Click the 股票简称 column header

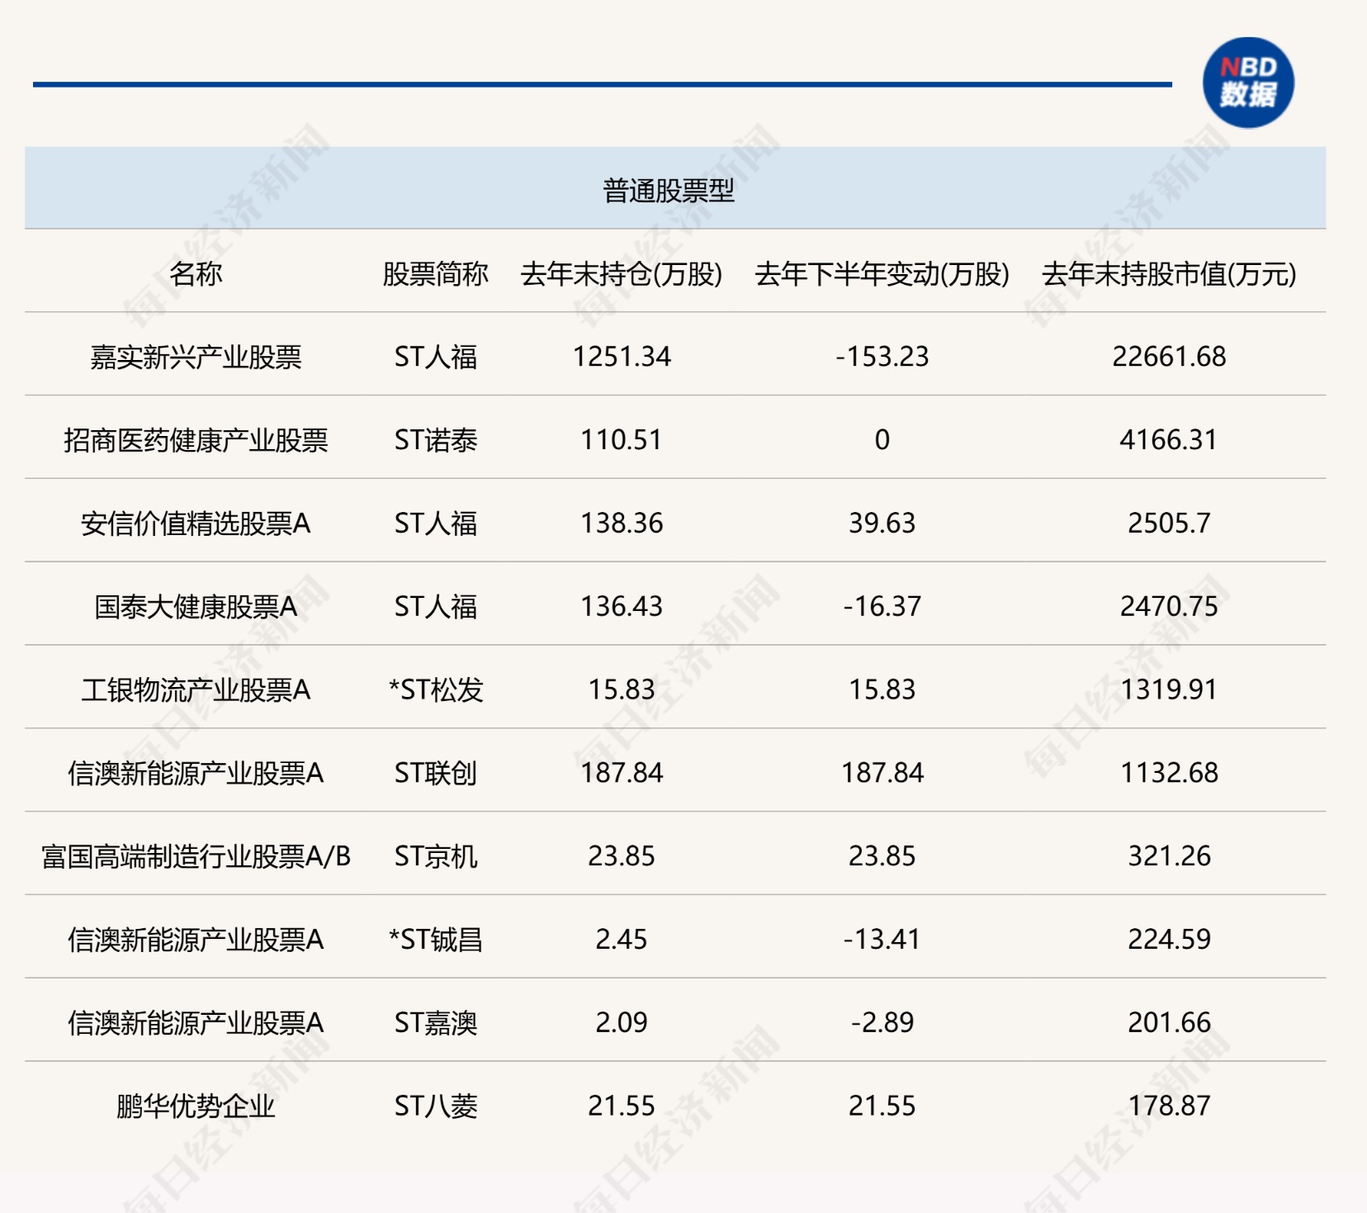click(x=435, y=273)
